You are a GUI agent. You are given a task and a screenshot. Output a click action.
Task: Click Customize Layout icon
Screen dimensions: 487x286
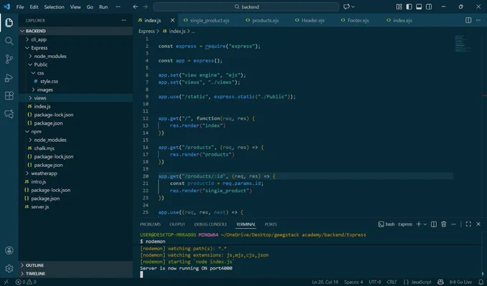coord(399,6)
